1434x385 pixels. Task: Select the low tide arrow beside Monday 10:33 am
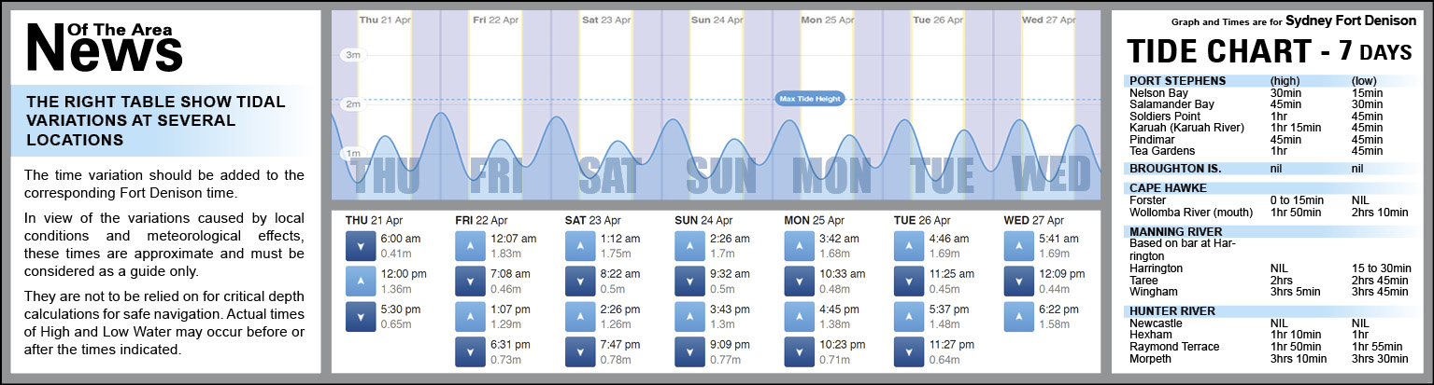799,281
